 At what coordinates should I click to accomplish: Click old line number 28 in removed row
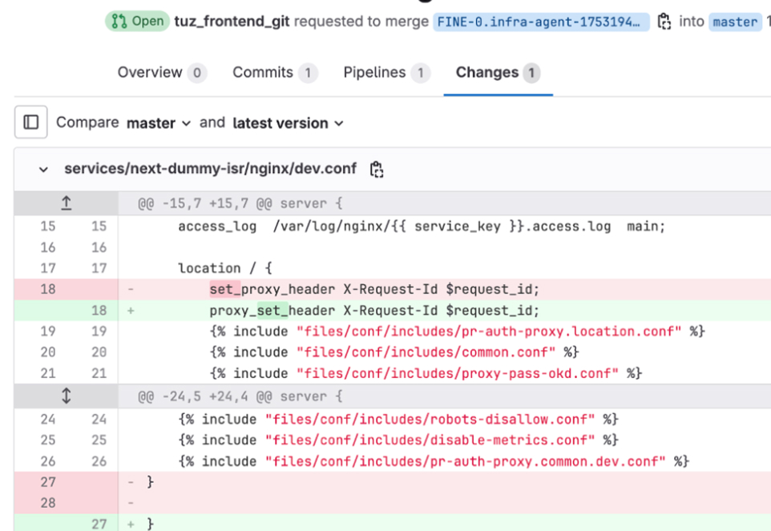48,503
